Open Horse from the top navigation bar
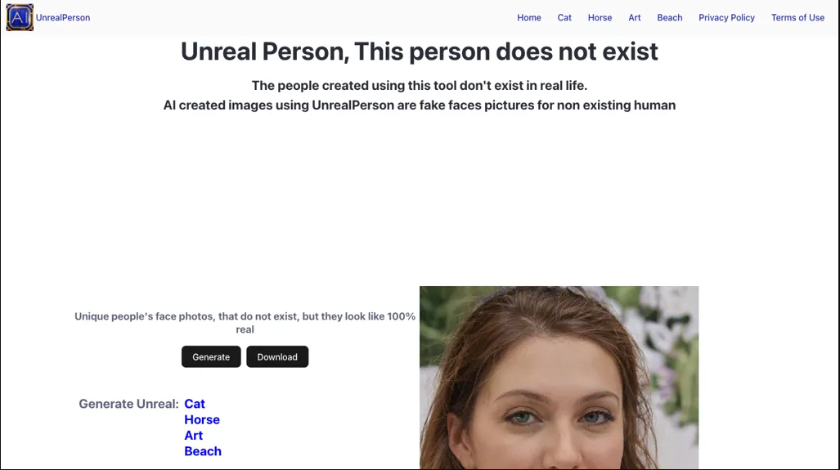The image size is (840, 470). point(600,17)
